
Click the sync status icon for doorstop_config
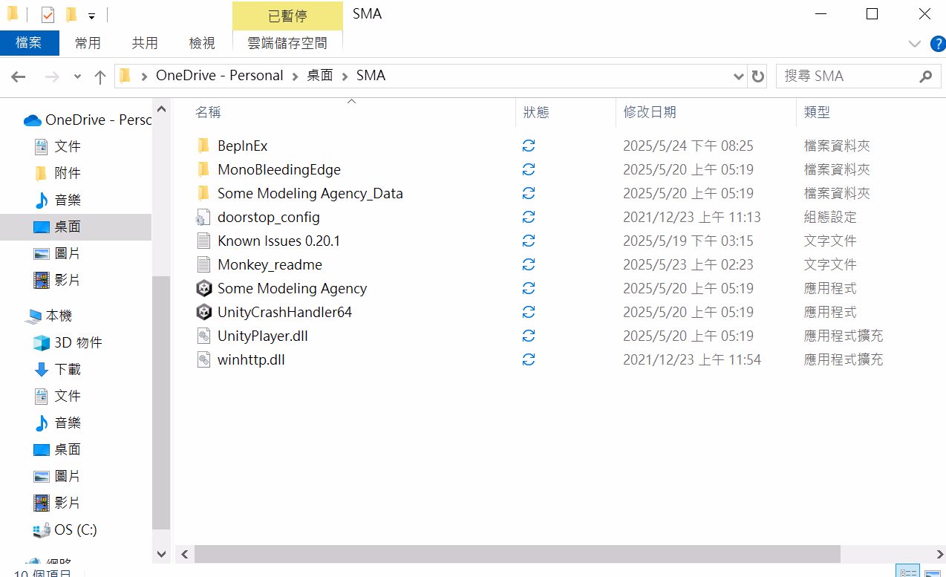[529, 217]
